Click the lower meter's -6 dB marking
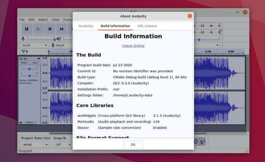265x162 pixels. (211, 32)
